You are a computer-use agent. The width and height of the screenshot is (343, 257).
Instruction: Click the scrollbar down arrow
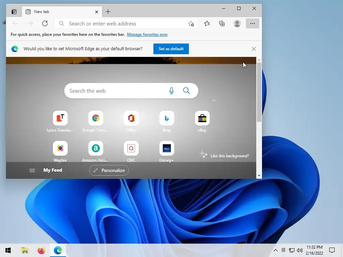tap(259, 176)
